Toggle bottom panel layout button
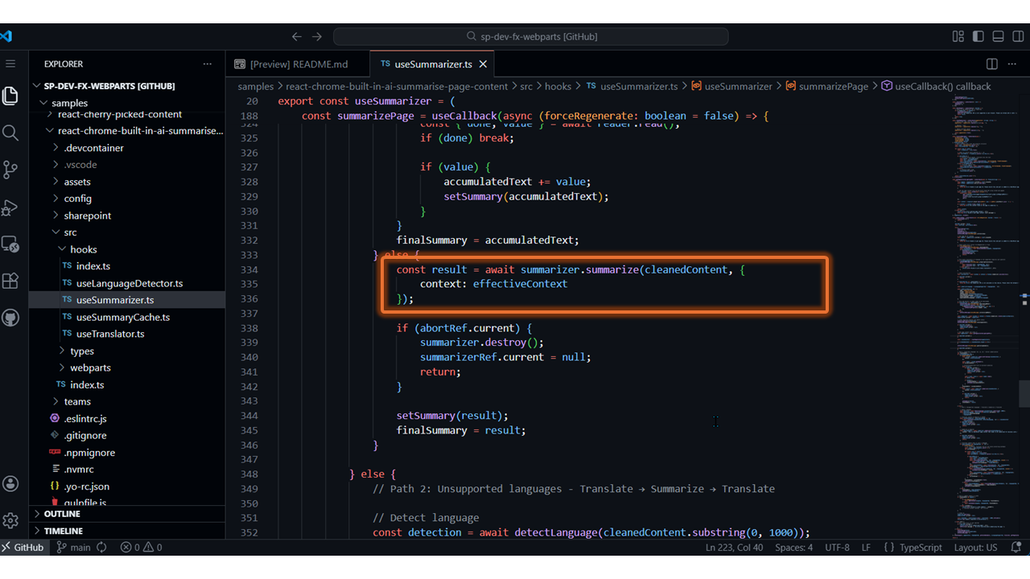1030x579 pixels. tap(998, 36)
